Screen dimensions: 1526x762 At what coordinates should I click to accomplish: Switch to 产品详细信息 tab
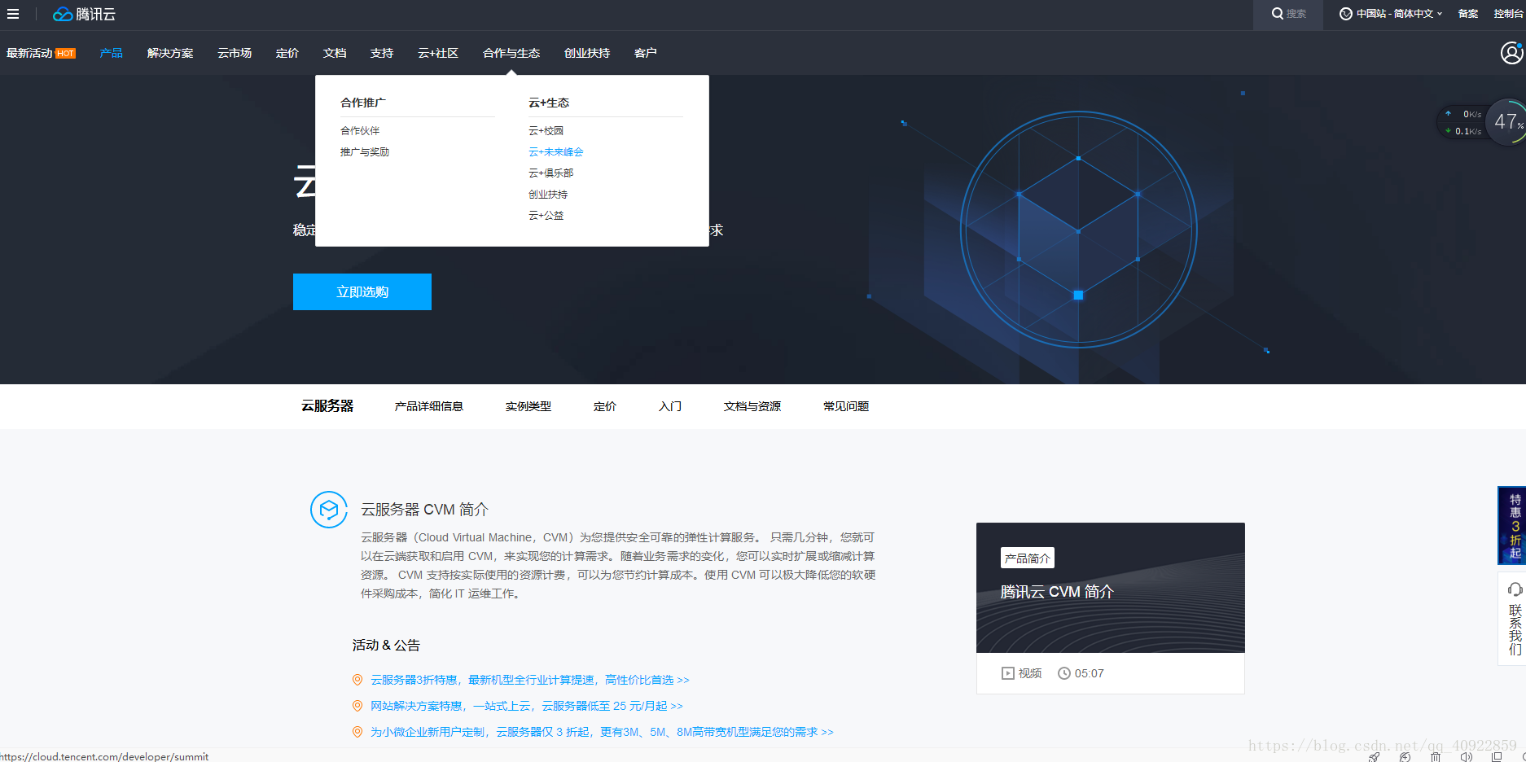pos(429,406)
